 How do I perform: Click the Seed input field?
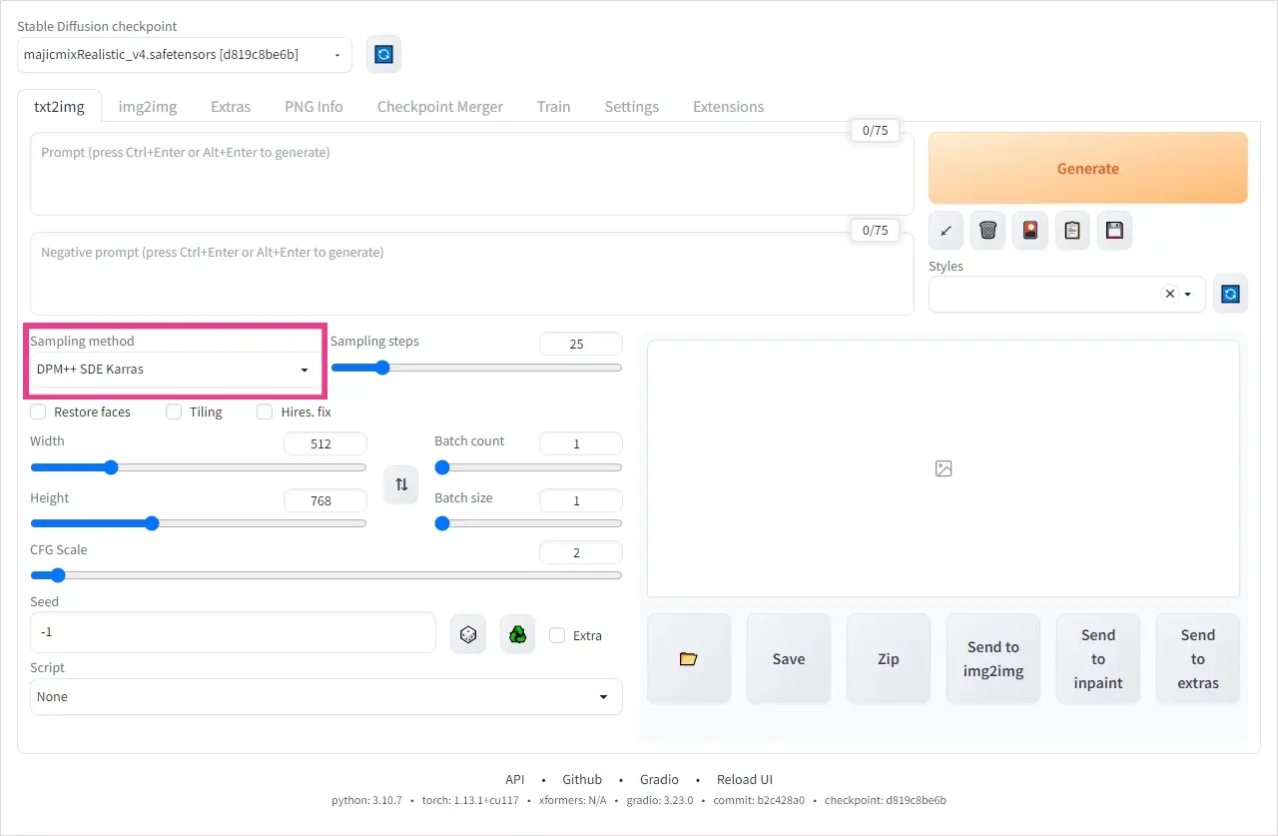(x=233, y=633)
